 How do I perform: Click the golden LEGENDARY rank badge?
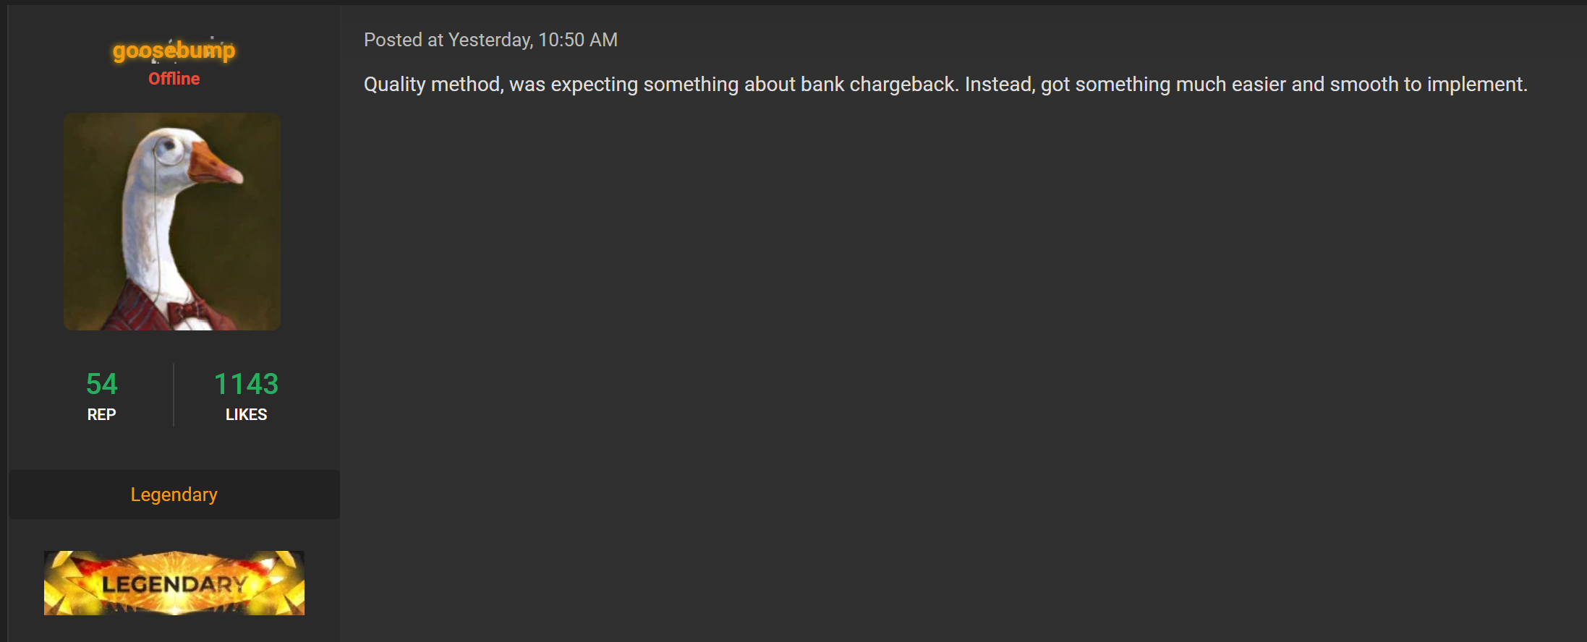174,583
